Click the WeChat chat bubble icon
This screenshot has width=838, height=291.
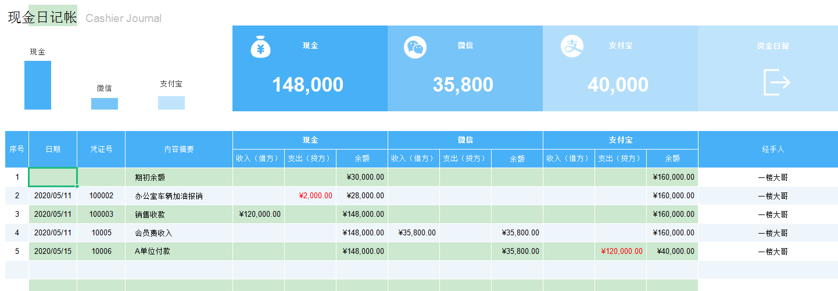pyautogui.click(x=415, y=47)
